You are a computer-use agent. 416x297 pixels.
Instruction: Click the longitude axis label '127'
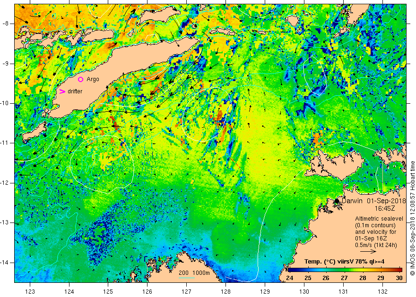coord(187,292)
